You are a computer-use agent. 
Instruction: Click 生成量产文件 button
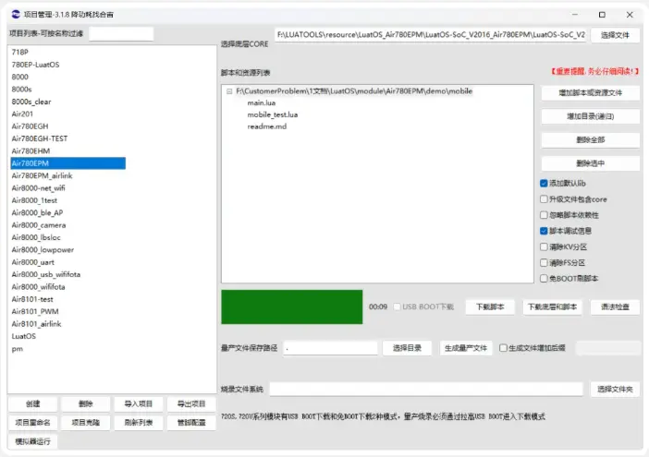pos(466,348)
